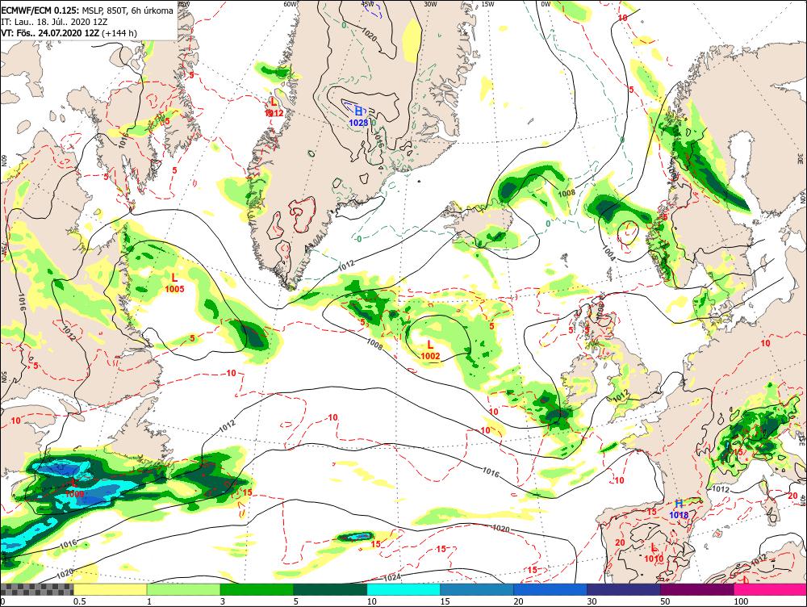
Task: Select the H 1028 high over Greenland
Action: pos(358,116)
